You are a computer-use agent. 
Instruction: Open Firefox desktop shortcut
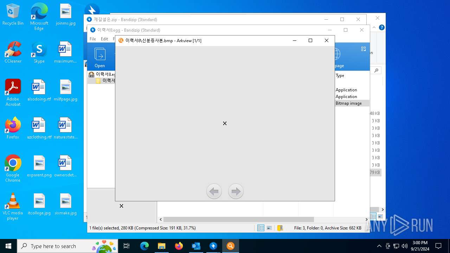13,128
